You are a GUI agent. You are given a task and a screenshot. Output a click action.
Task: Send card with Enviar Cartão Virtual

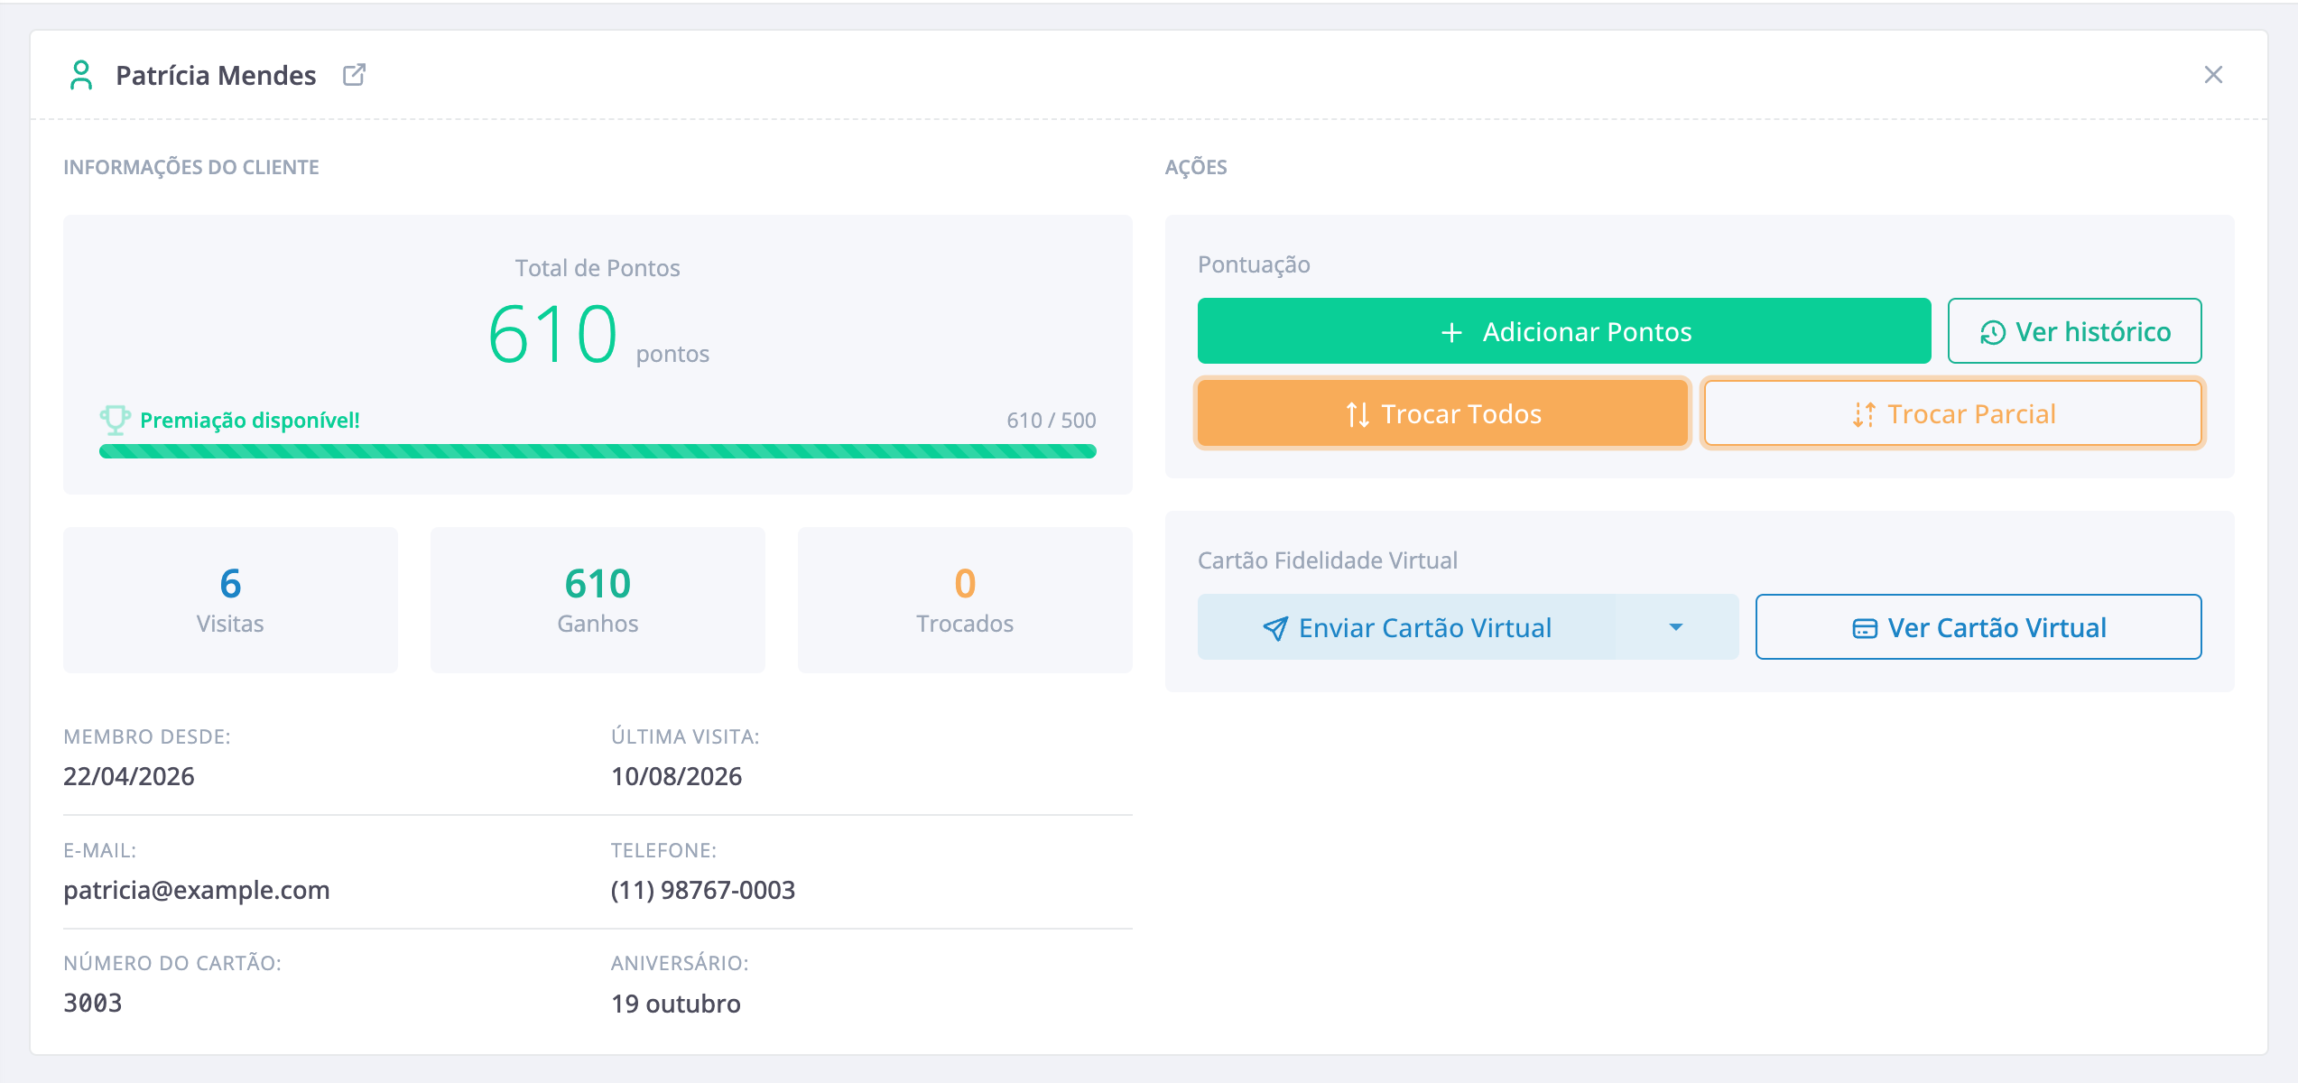[1406, 627]
